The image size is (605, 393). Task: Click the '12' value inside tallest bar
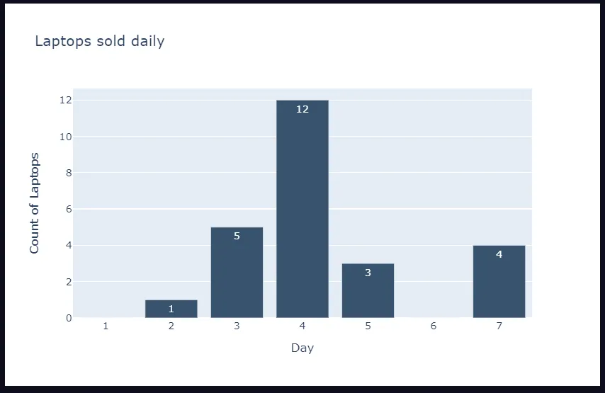(x=302, y=110)
